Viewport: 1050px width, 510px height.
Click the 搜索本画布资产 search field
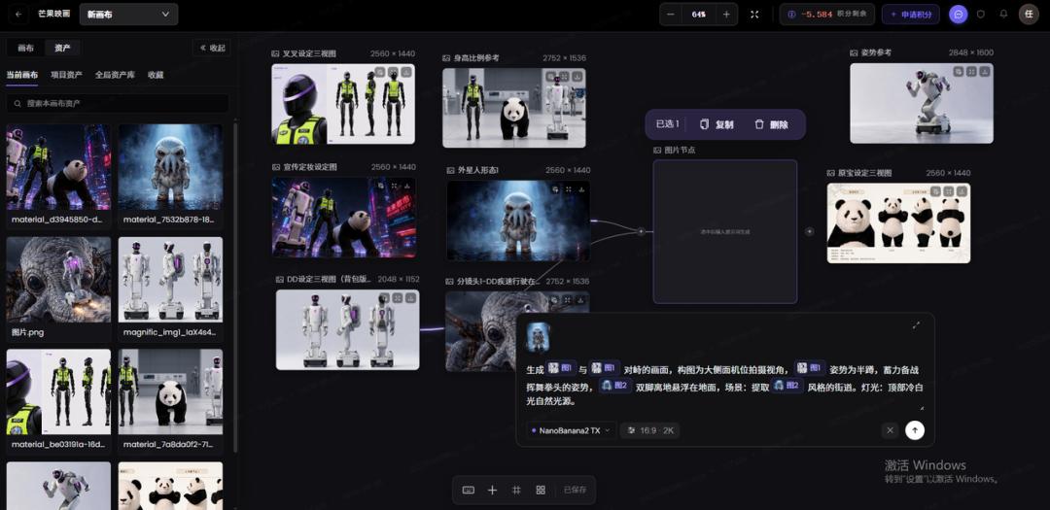(x=118, y=104)
